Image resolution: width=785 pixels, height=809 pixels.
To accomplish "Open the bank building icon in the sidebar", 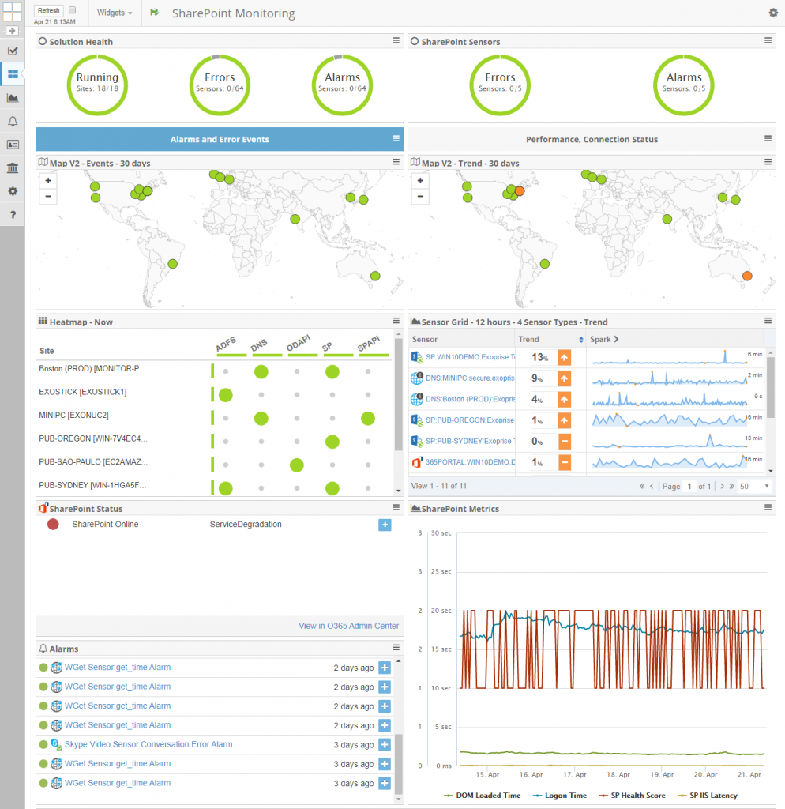I will tap(12, 168).
